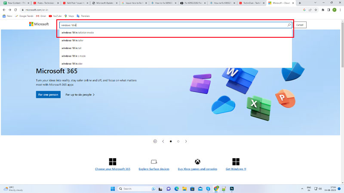
Task: Go to next carousel slide
Action: (x=186, y=142)
